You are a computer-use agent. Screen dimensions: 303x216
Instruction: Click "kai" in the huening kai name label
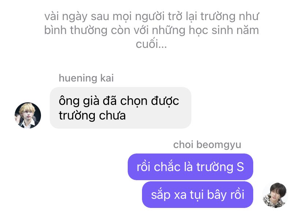[107, 78]
